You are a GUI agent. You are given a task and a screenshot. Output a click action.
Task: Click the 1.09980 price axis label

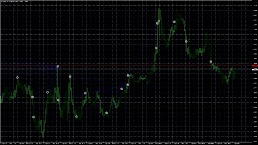point(255,49)
